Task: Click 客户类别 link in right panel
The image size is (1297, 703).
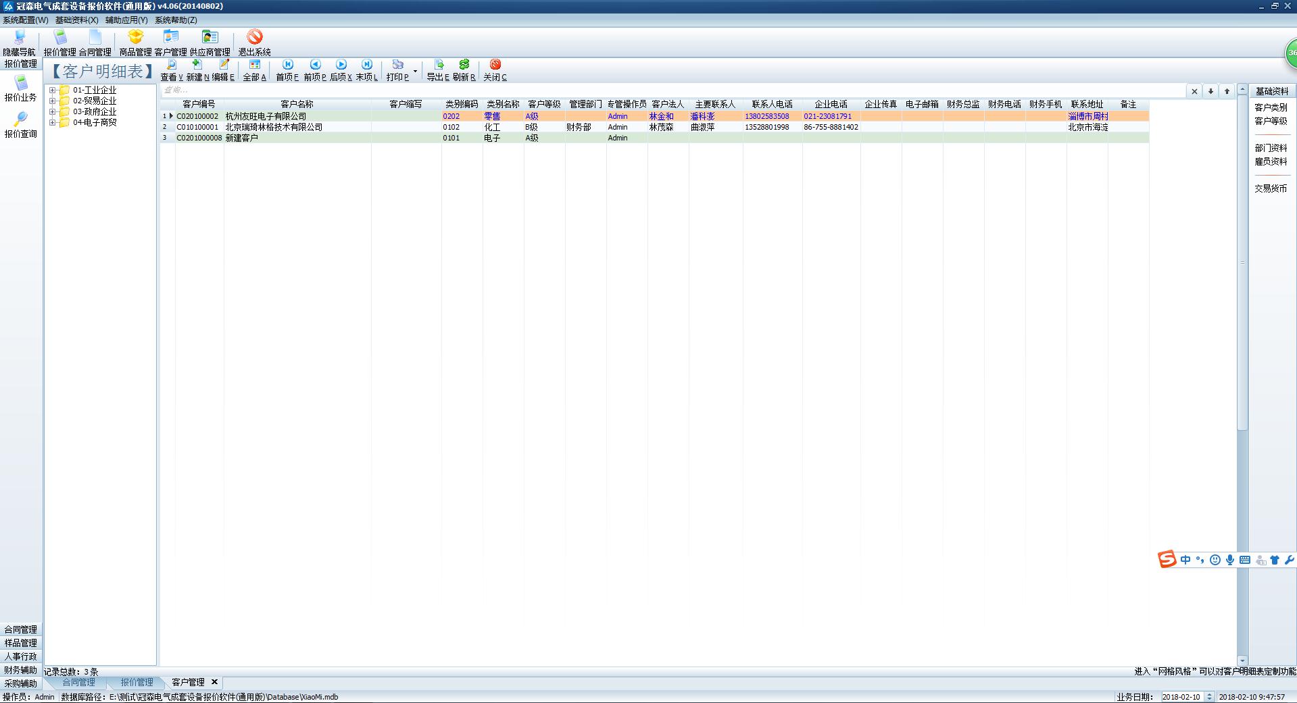Action: (x=1271, y=107)
